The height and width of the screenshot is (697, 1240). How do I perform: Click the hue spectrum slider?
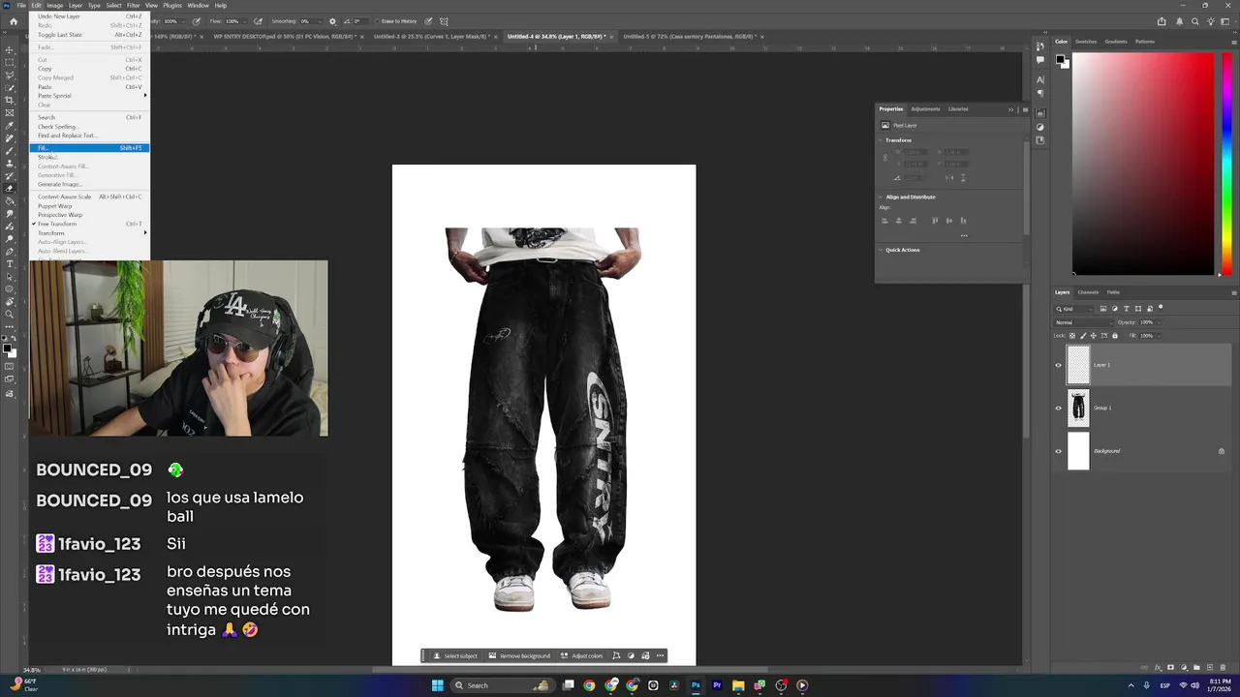pos(1227,164)
